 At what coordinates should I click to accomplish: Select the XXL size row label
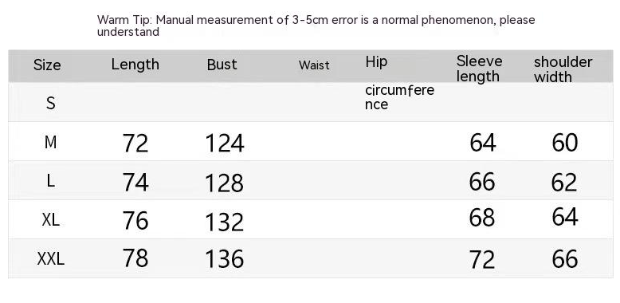tap(51, 259)
